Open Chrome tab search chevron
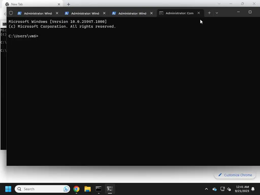The width and height of the screenshot is (260, 195). pos(219,4)
